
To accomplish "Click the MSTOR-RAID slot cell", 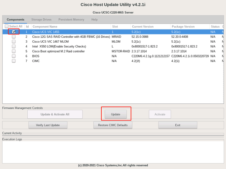I will pyautogui.click(x=121, y=51).
